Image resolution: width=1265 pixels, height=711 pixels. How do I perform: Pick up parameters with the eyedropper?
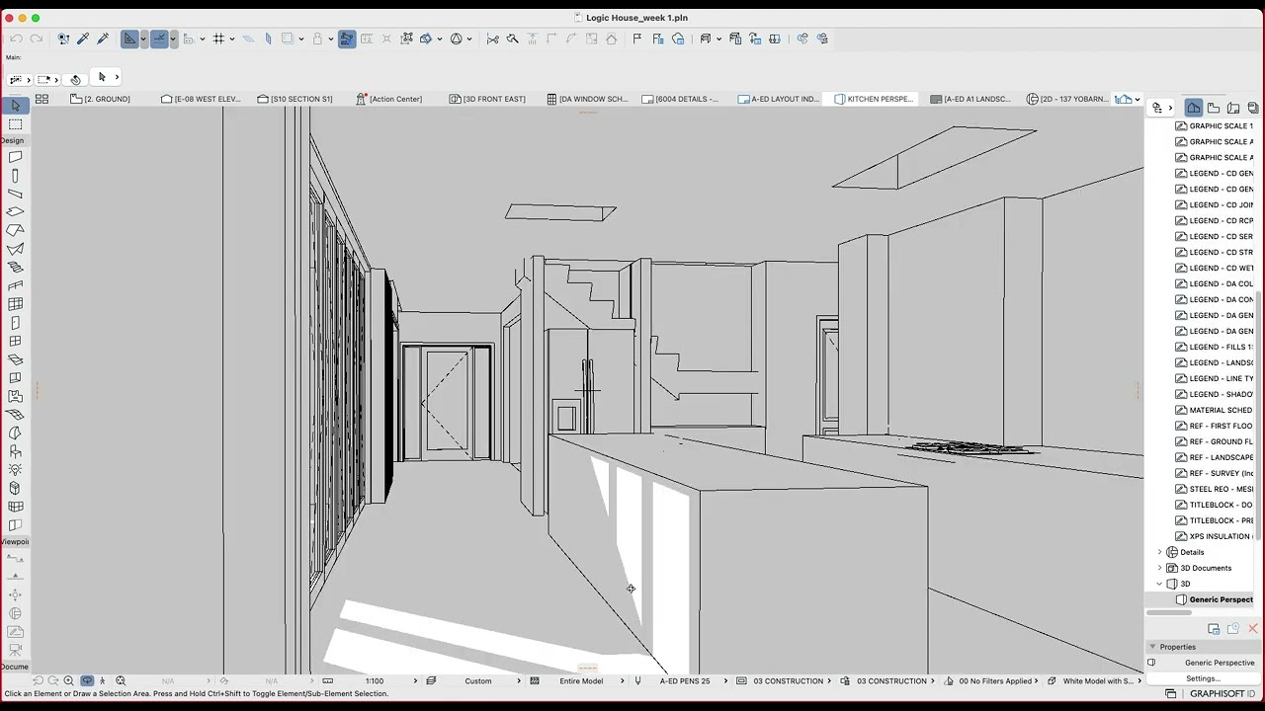[83, 39]
